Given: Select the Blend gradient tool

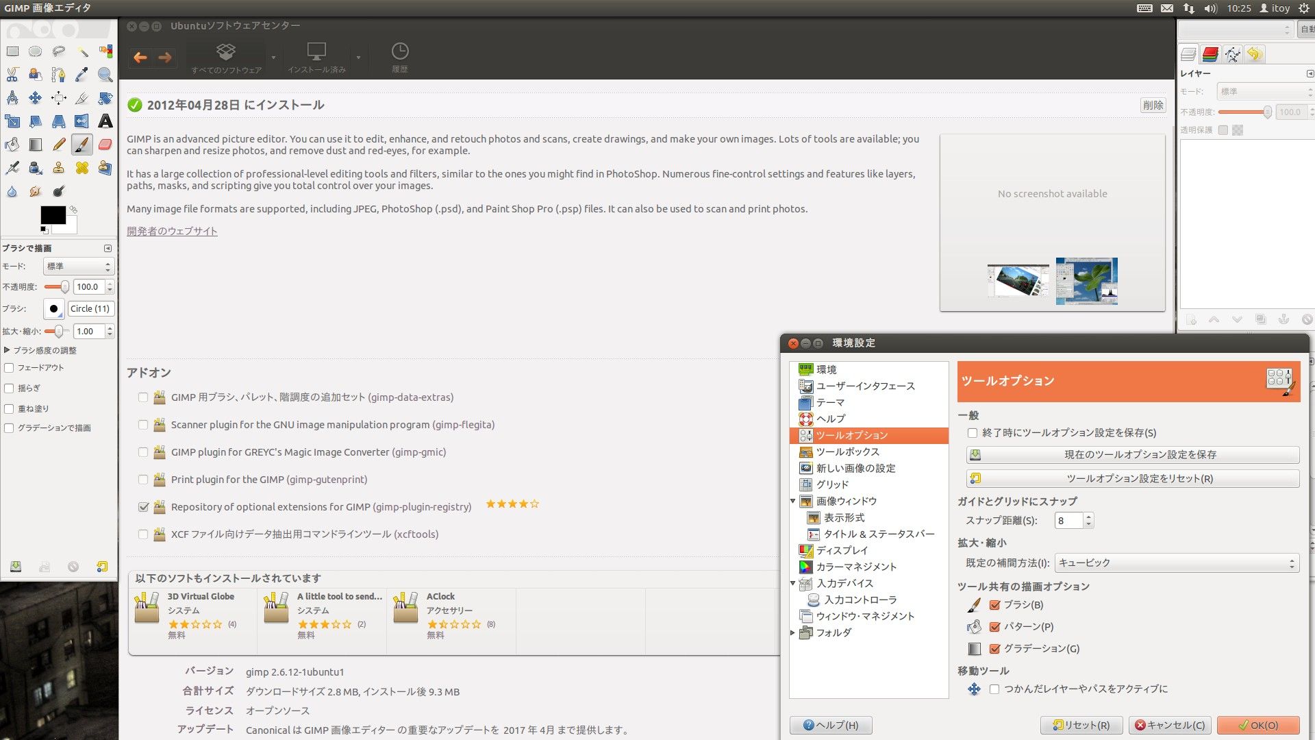Looking at the screenshot, I should pyautogui.click(x=36, y=145).
